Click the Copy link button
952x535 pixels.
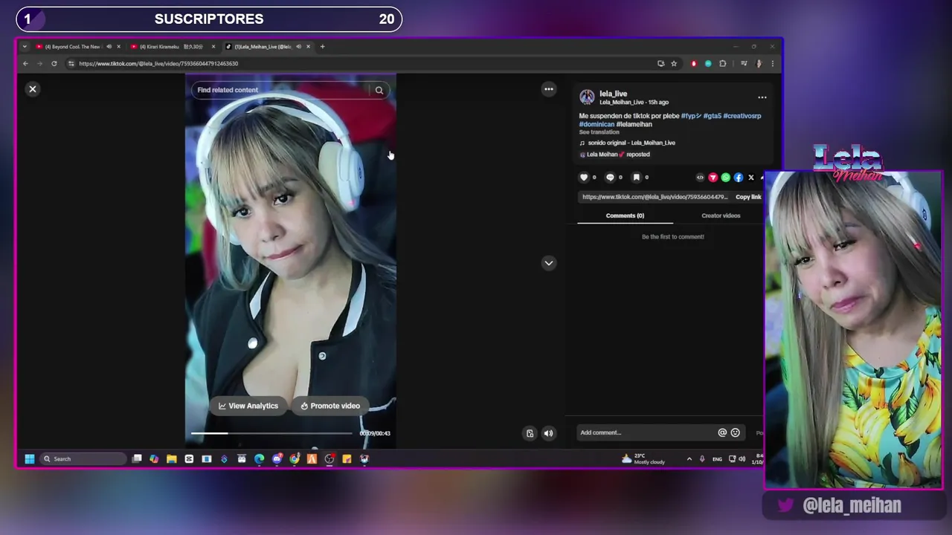click(748, 197)
